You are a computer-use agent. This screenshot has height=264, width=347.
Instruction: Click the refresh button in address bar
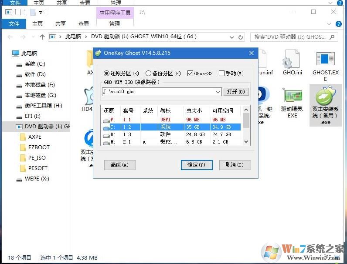click(241, 37)
